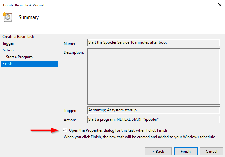
Task: Toggle the Open Properties dialog checkbox
Action: click(65, 130)
